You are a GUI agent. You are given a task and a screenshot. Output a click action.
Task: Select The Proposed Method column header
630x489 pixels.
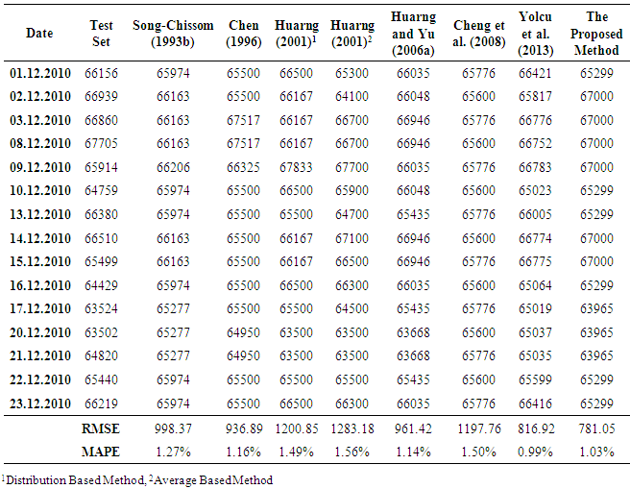coord(596,33)
